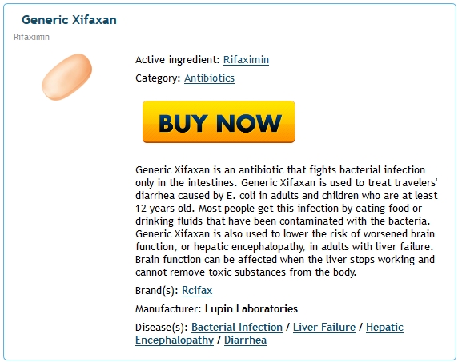This screenshot has width=458, height=362.
Task: Open the Bacterial Infection disease link
Action: [237, 328]
